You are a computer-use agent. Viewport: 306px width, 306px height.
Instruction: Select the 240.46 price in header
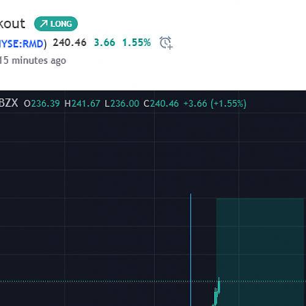70,43
